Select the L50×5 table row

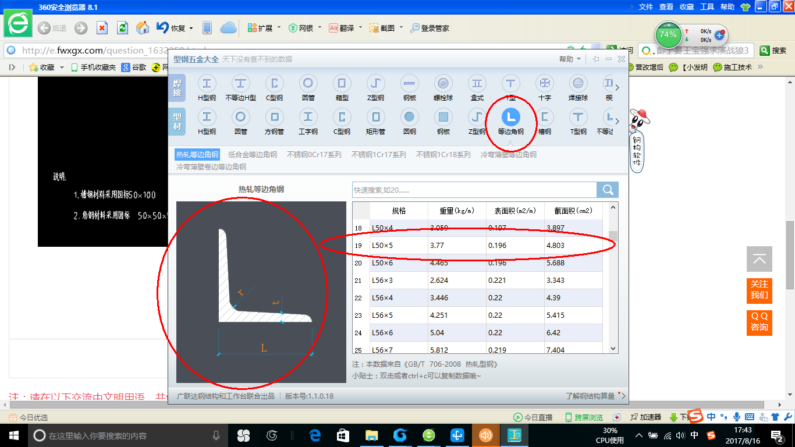(x=478, y=245)
